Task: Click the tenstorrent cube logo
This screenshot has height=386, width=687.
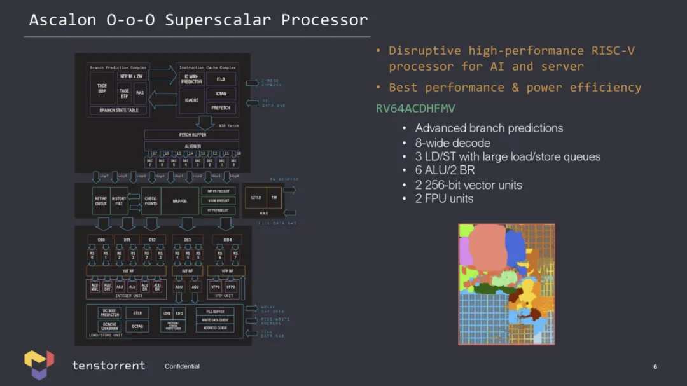Action: click(39, 364)
